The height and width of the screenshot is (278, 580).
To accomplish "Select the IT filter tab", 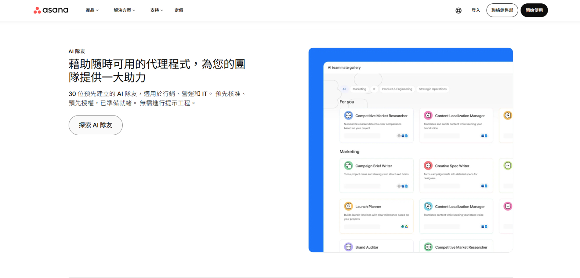I will 374,89.
